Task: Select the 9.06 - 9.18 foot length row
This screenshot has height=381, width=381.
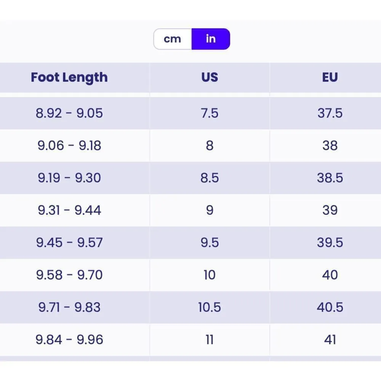Action: click(x=69, y=146)
